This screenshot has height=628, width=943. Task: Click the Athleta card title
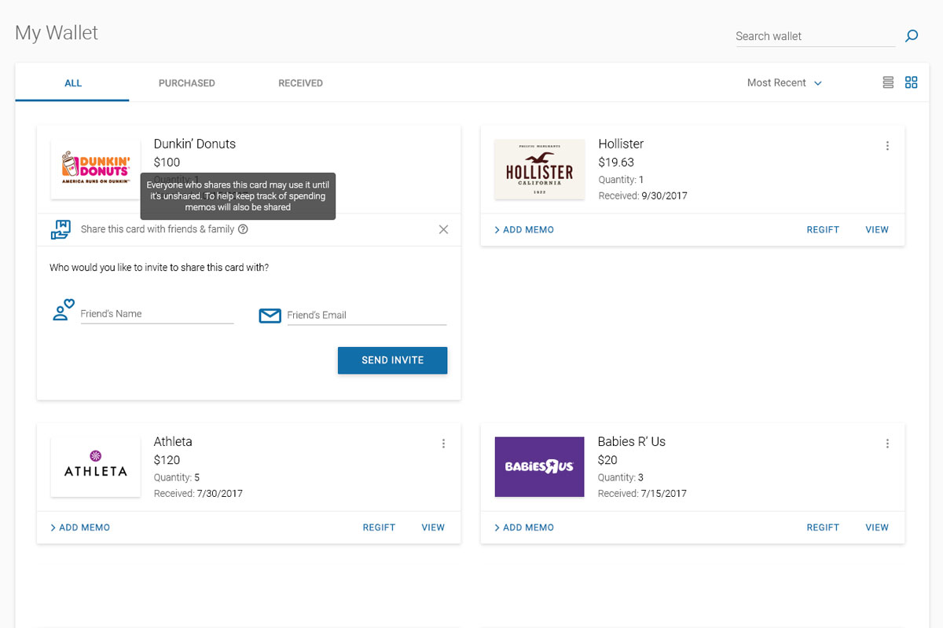[173, 441]
